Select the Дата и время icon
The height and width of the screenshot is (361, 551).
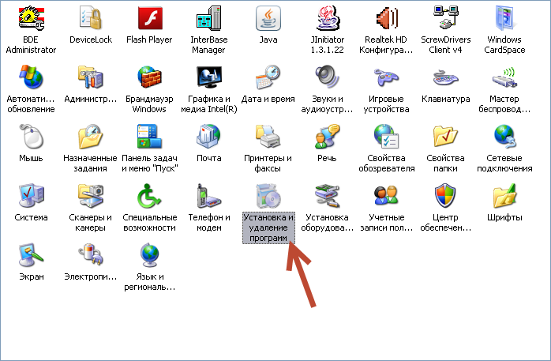point(268,77)
